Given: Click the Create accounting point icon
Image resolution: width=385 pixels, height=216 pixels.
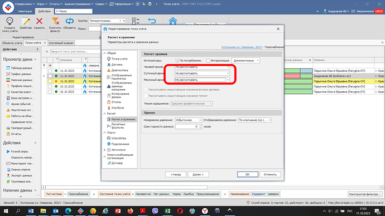Looking at the screenshot, I should pos(9,21).
